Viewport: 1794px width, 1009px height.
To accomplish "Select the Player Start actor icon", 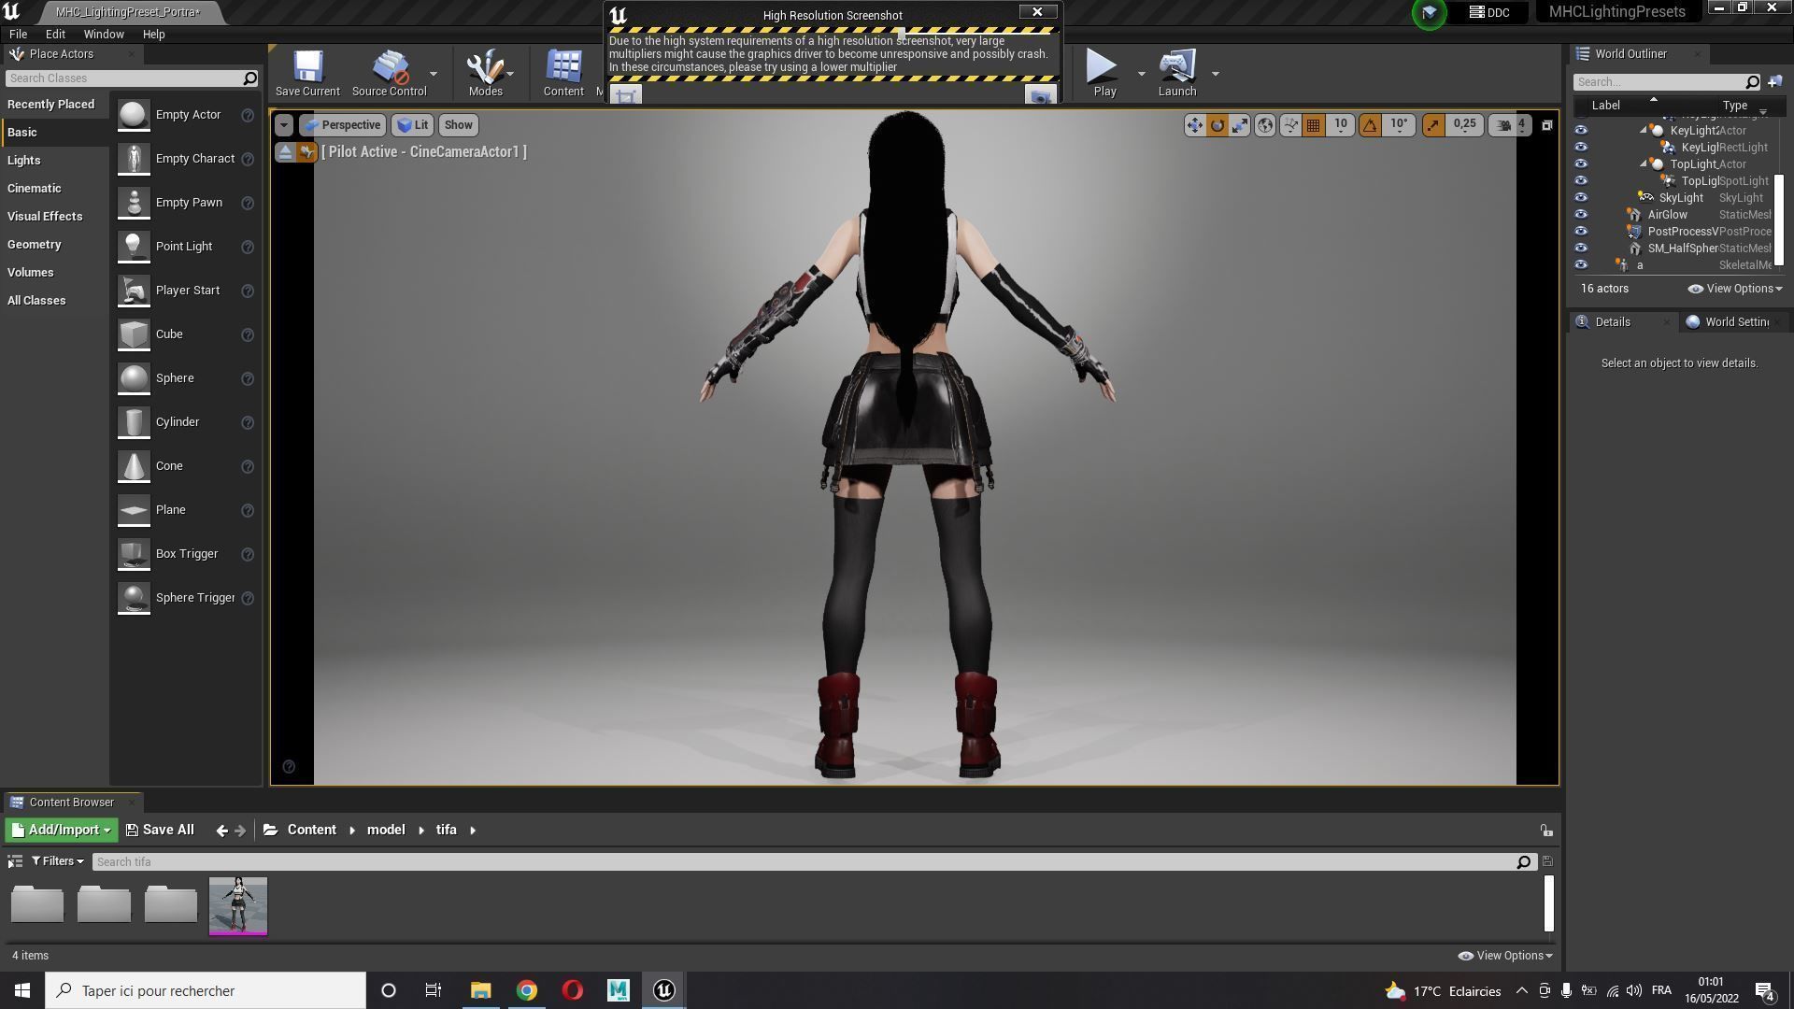I will tap(134, 291).
